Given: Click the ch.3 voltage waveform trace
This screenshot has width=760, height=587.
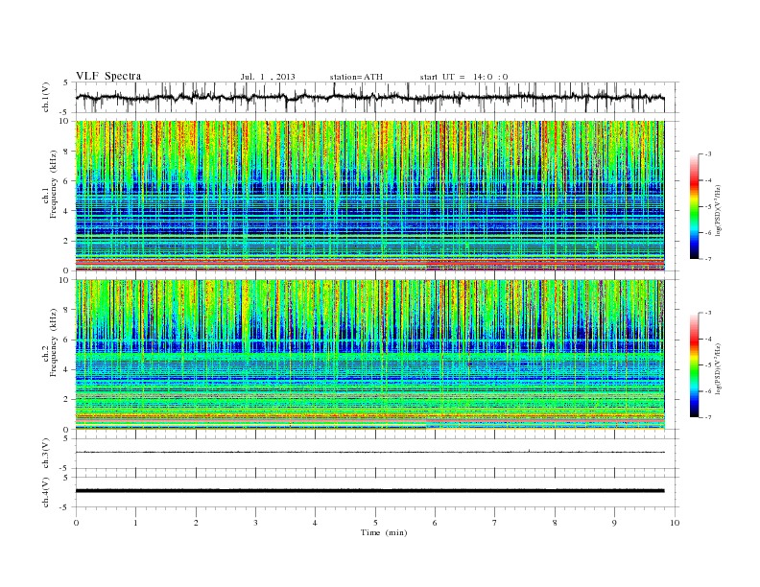Looking at the screenshot, I should pos(370,453).
